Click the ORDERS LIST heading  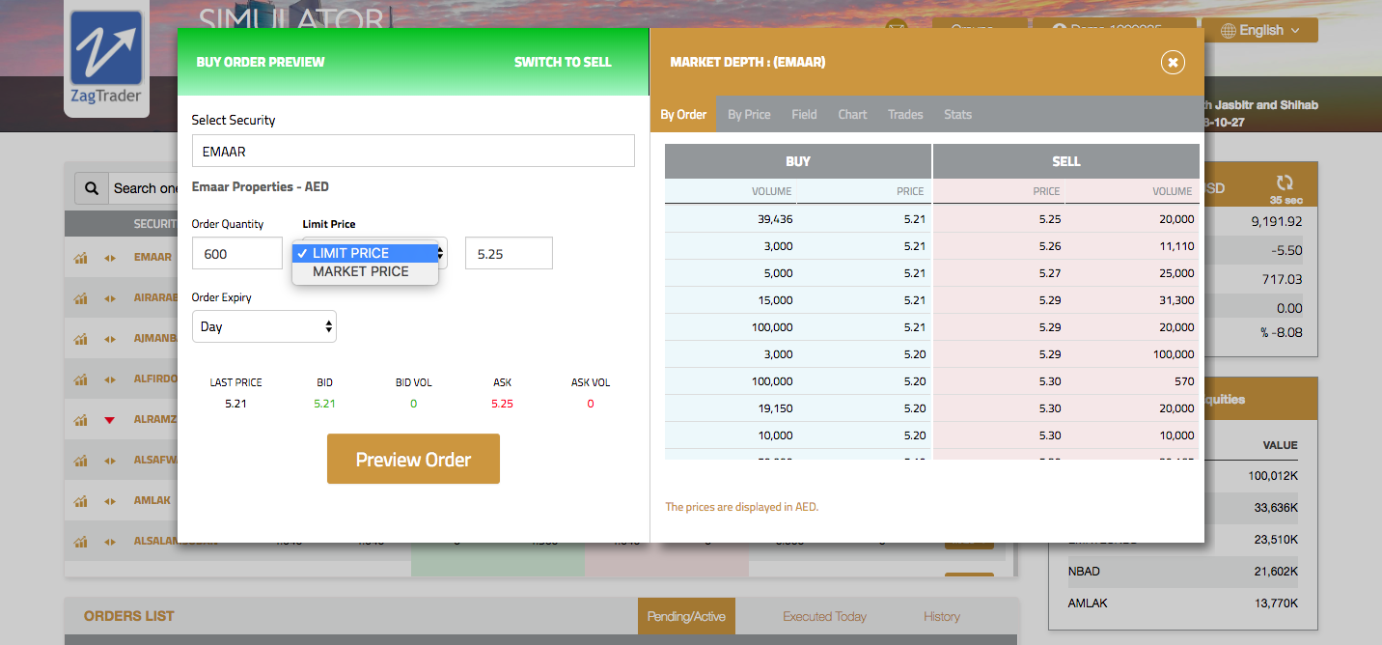pos(129,616)
